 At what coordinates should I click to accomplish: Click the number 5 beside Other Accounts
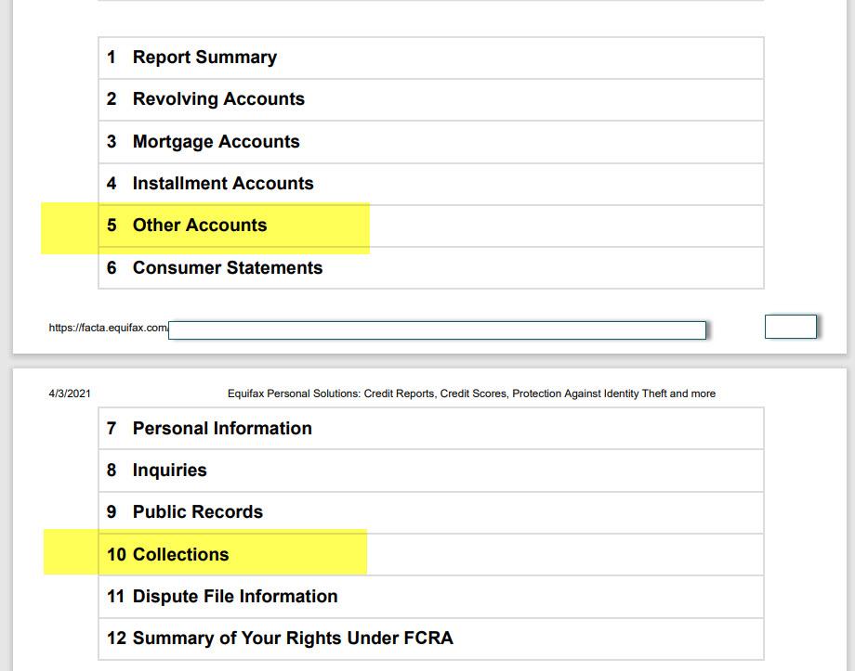tap(112, 225)
